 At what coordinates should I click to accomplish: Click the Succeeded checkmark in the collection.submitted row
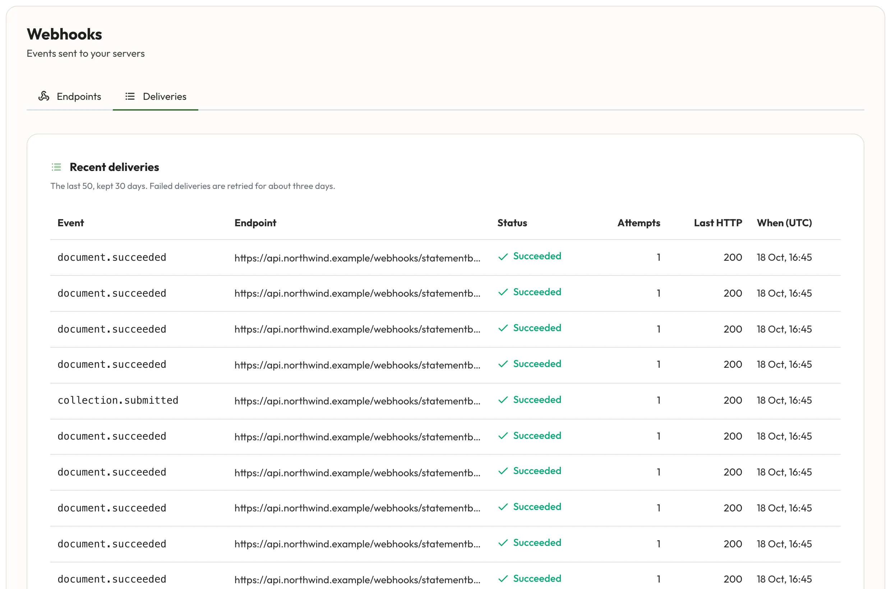503,400
